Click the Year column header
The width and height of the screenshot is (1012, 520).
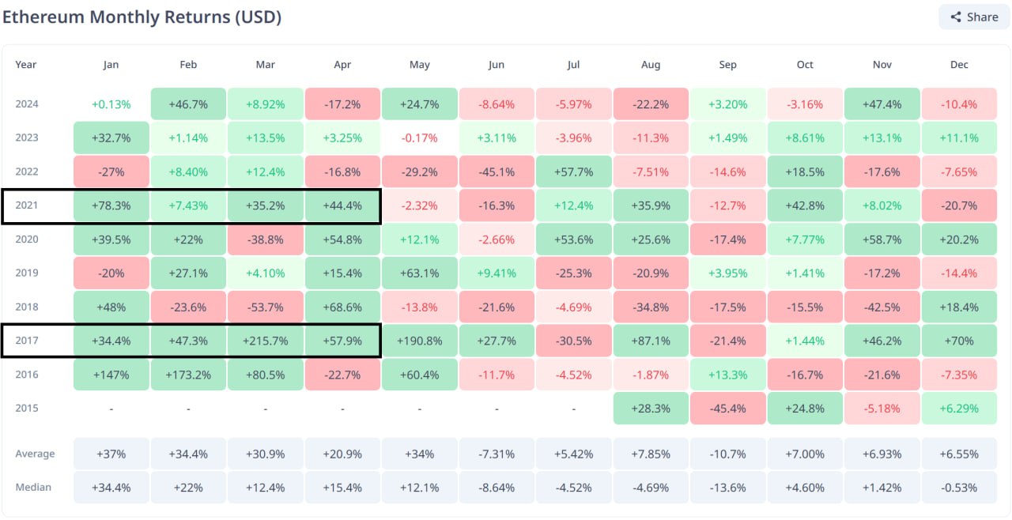coord(26,64)
